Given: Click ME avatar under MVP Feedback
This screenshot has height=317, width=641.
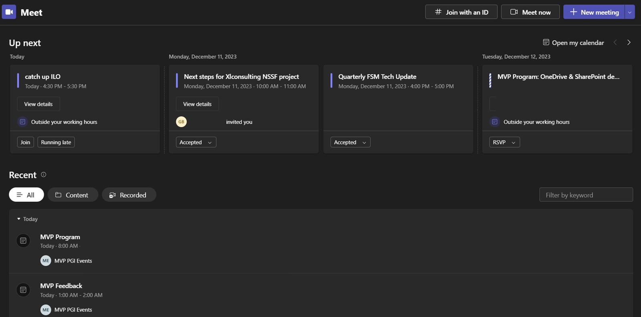Looking at the screenshot, I should (46, 310).
